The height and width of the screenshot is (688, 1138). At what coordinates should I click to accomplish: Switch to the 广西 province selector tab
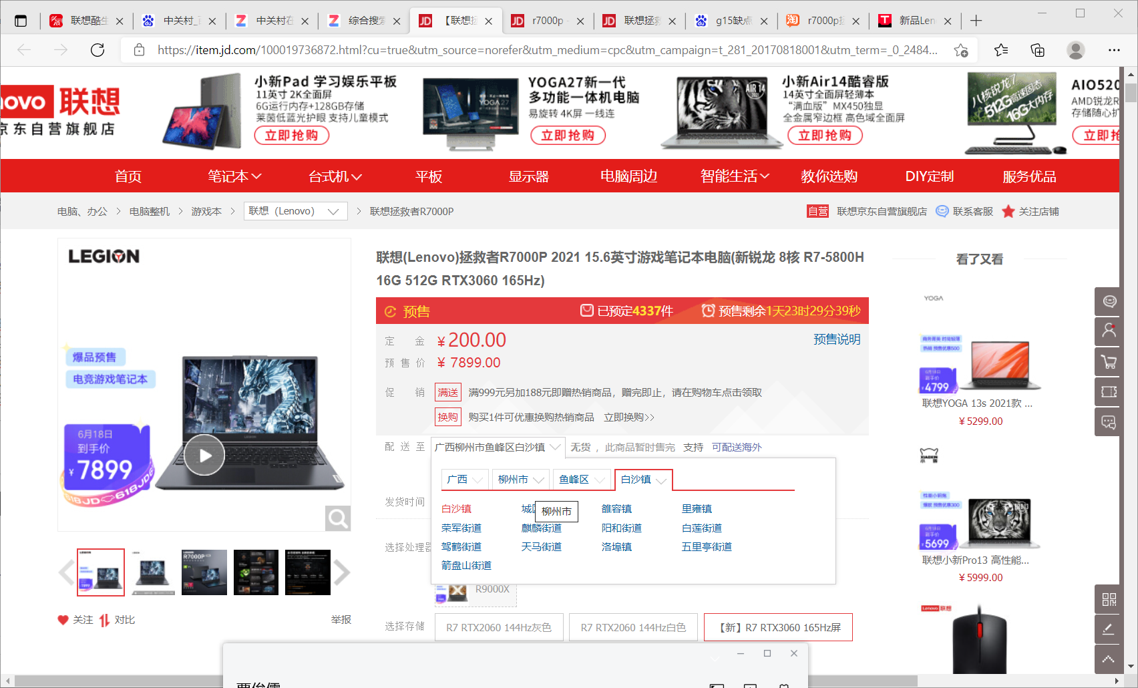tap(465, 480)
